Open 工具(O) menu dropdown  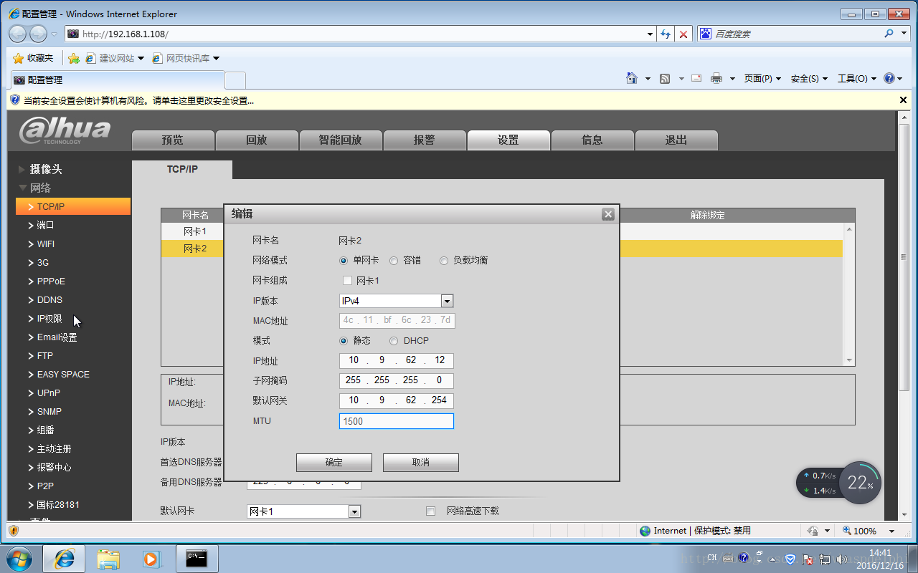[856, 79]
